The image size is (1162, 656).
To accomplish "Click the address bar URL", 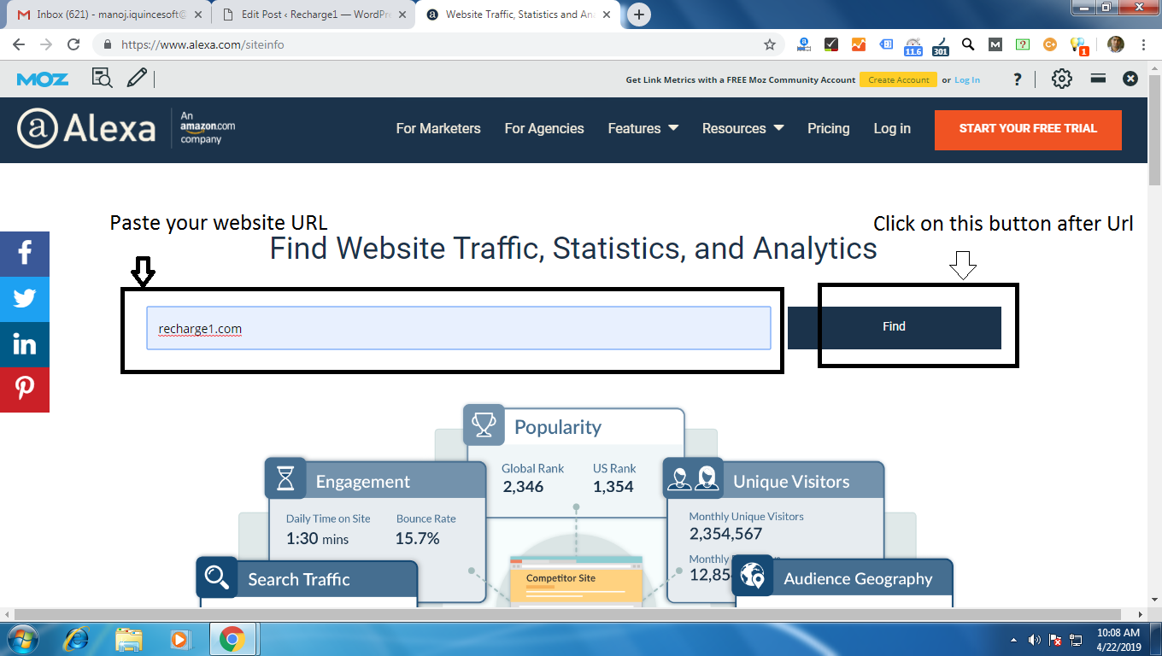I will pyautogui.click(x=202, y=44).
